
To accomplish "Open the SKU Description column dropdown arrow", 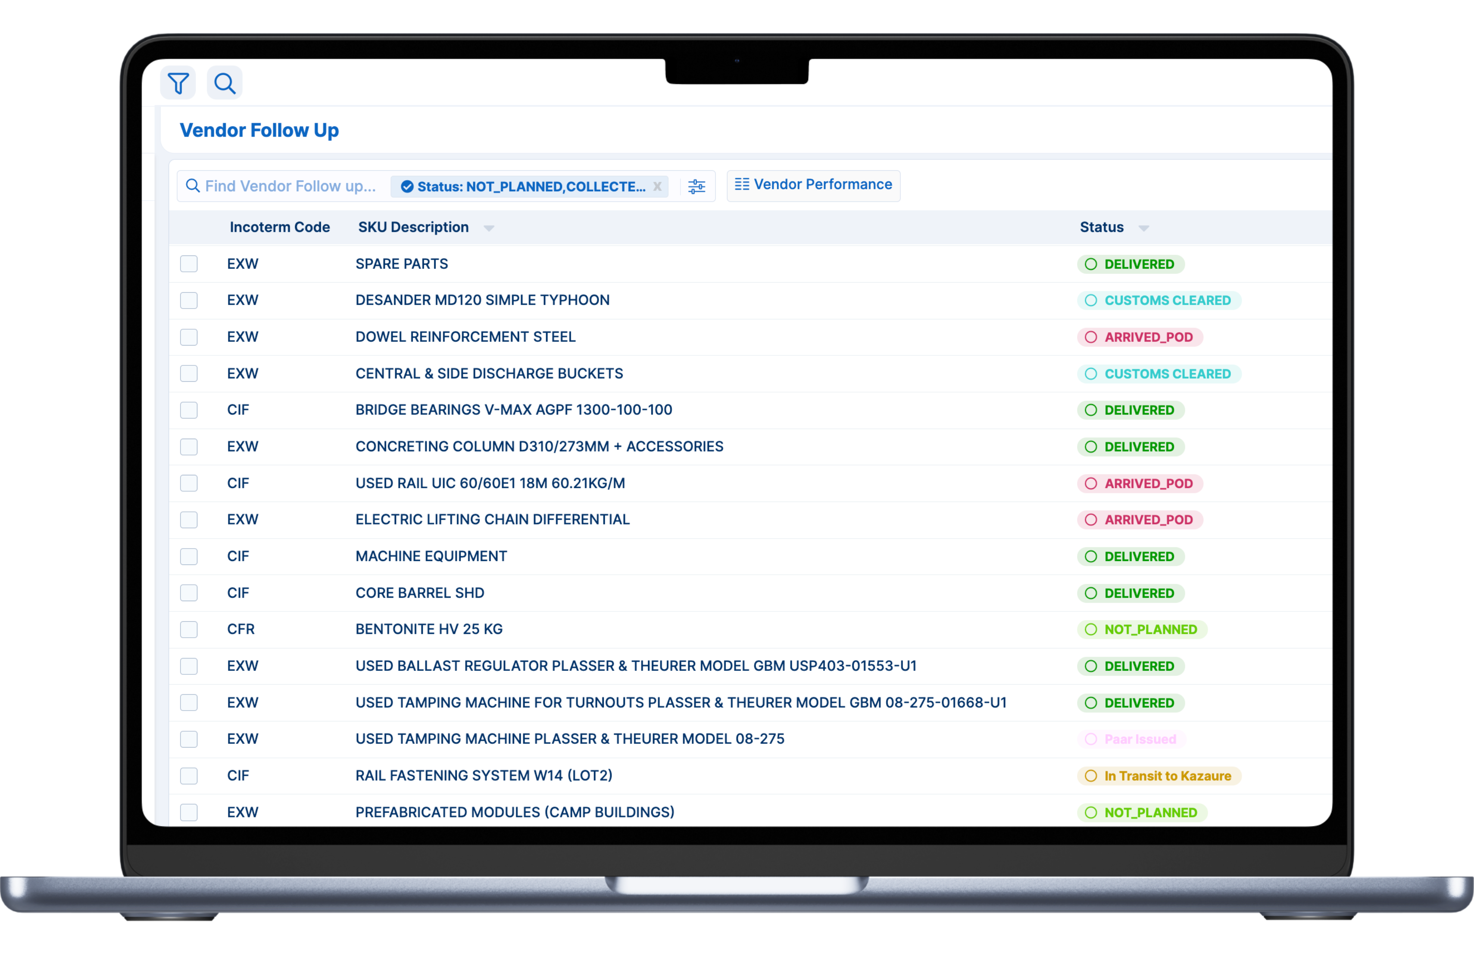I will click(x=489, y=228).
